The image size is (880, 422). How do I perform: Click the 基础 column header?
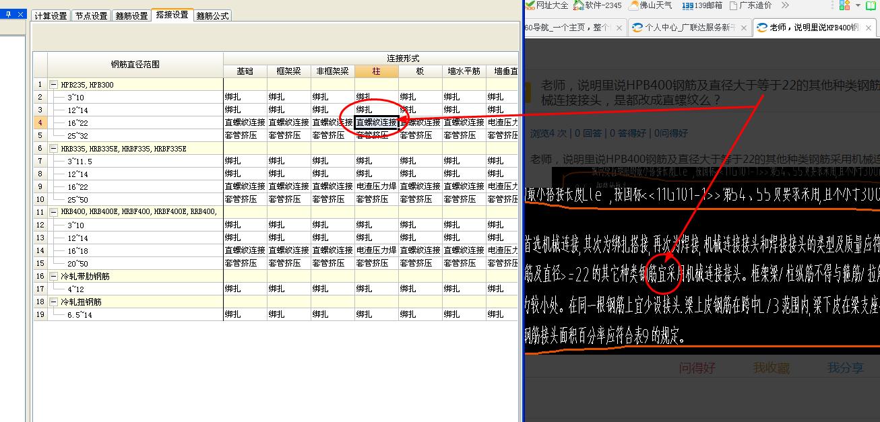(245, 71)
